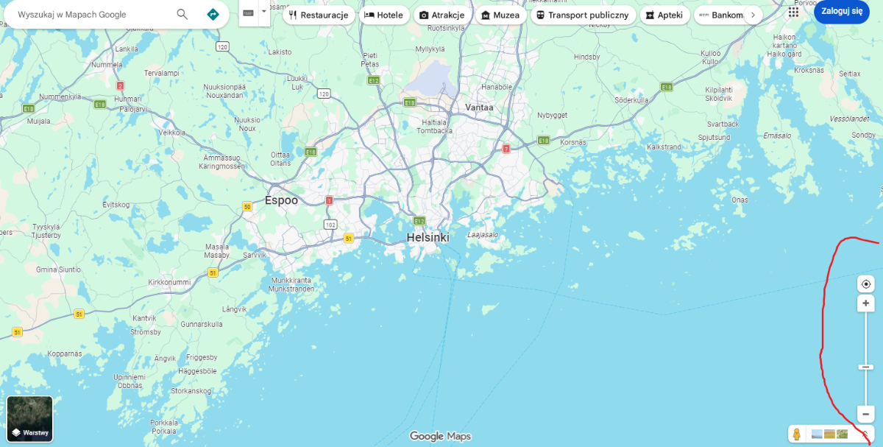883x447 pixels.
Task: Click the Helsinki city label
Action: pyautogui.click(x=428, y=238)
